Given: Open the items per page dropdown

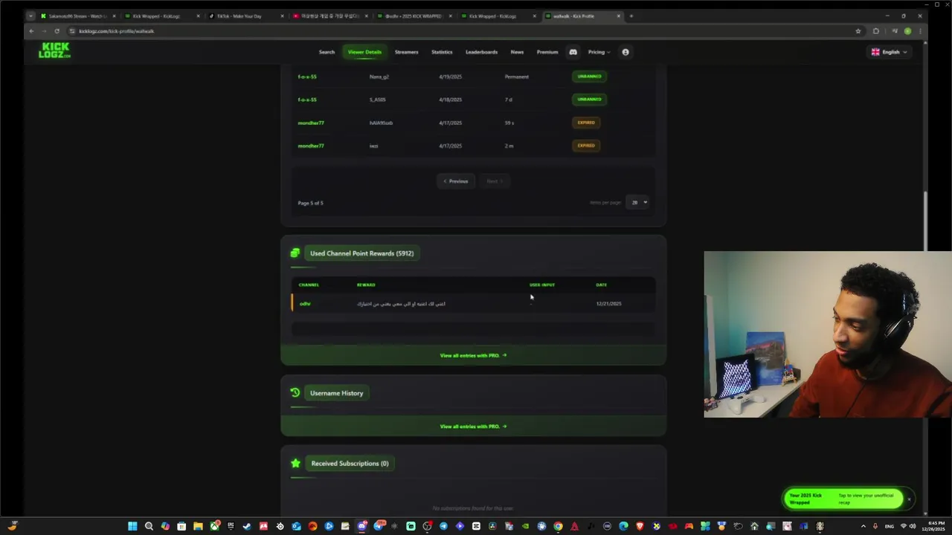Looking at the screenshot, I should tap(638, 202).
